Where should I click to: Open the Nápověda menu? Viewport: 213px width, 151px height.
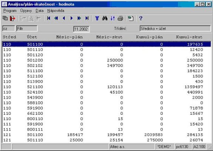[56, 11]
